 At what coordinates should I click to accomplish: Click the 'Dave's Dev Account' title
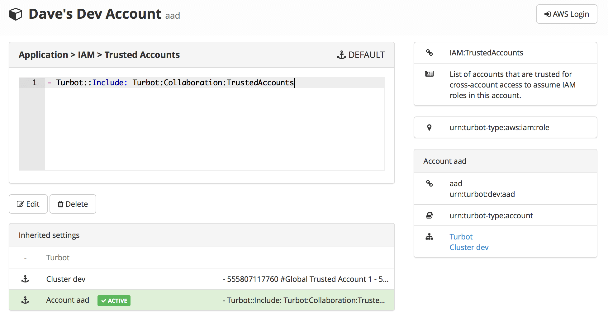(95, 14)
